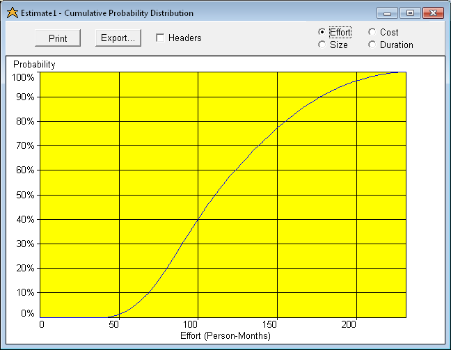Maximize the Estimate1 window
Viewport: 451px width, 350px height.
pyautogui.click(x=410, y=13)
